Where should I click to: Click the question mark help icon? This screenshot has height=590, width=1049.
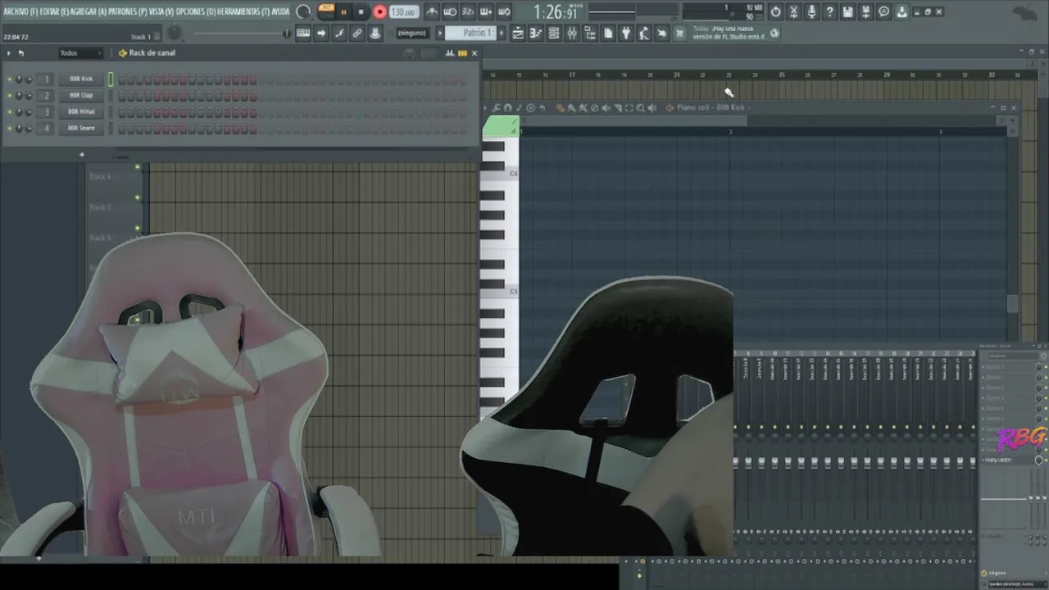(829, 11)
